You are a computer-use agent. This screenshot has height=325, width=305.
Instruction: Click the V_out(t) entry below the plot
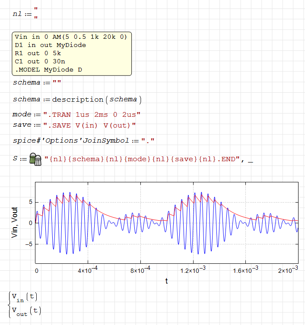click(26, 311)
